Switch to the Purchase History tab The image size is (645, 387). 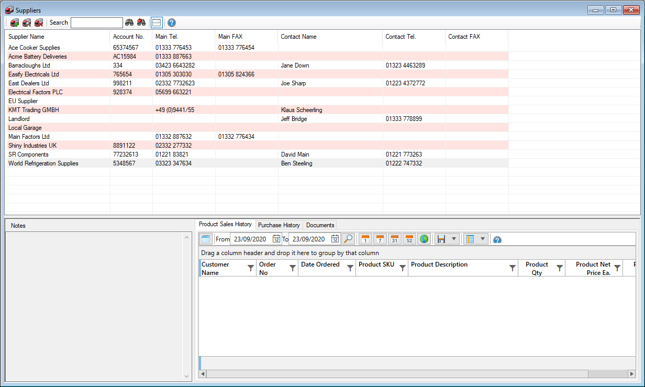[279, 225]
